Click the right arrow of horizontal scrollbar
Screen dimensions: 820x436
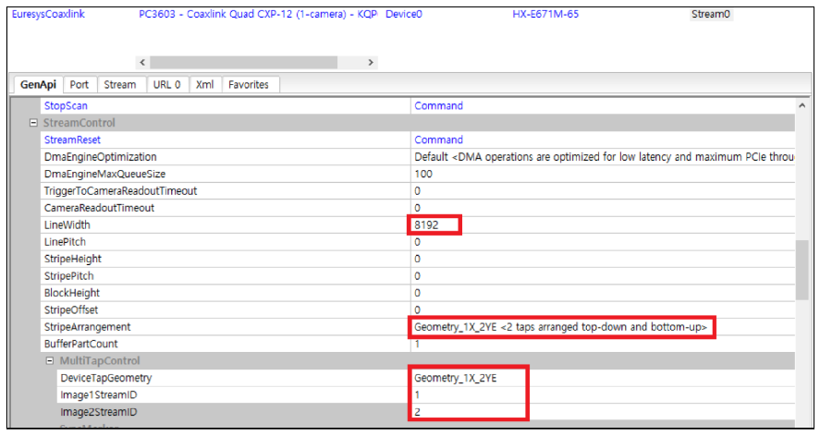pos(371,62)
